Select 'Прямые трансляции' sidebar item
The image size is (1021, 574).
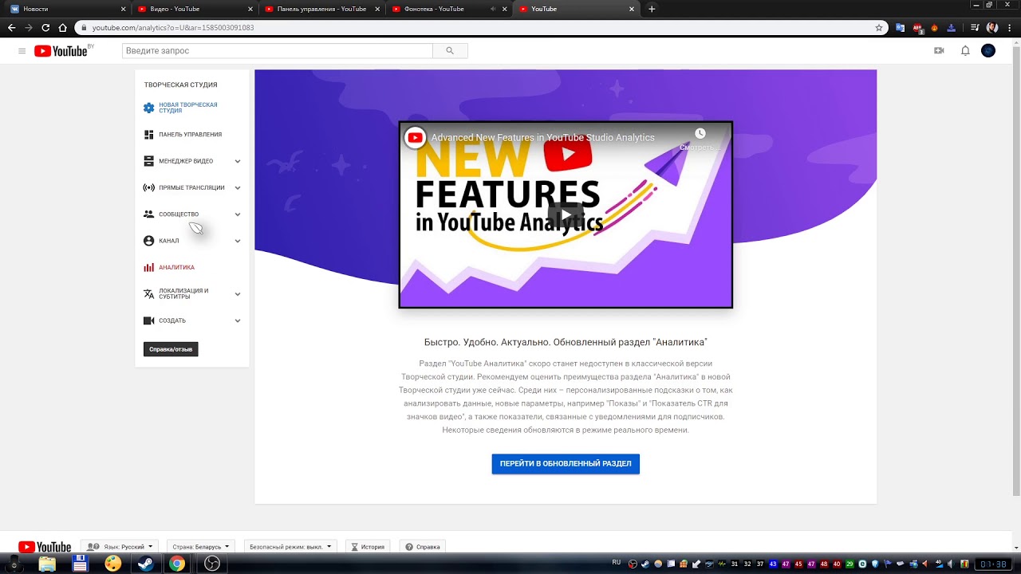(184, 188)
